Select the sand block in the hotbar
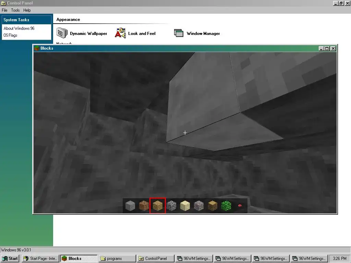The image size is (351, 263). coord(185,205)
